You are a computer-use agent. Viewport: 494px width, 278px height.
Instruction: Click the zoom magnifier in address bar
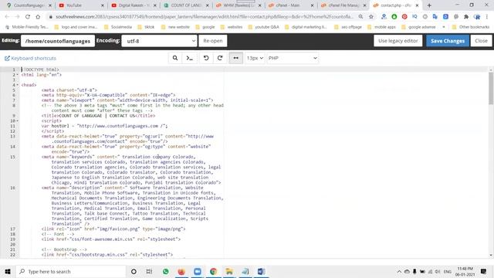click(x=360, y=17)
